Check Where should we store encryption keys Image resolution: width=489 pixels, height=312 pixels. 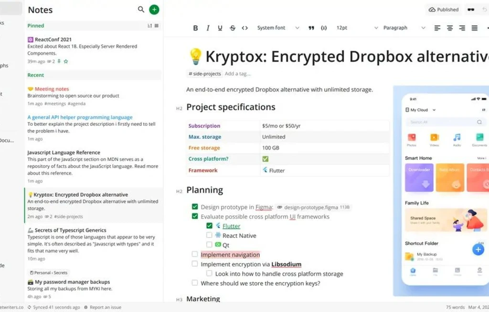tap(195, 283)
